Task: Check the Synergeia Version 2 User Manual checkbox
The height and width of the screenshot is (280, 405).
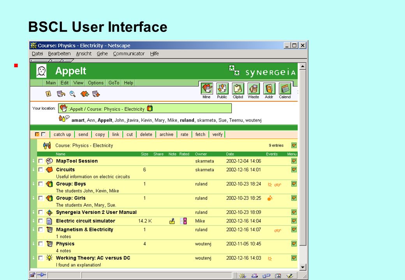Action: [40, 212]
